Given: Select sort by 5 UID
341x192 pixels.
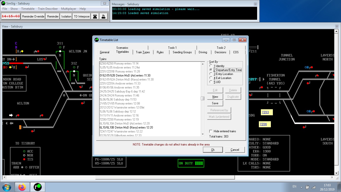Looking at the screenshot, I should click(215, 82).
